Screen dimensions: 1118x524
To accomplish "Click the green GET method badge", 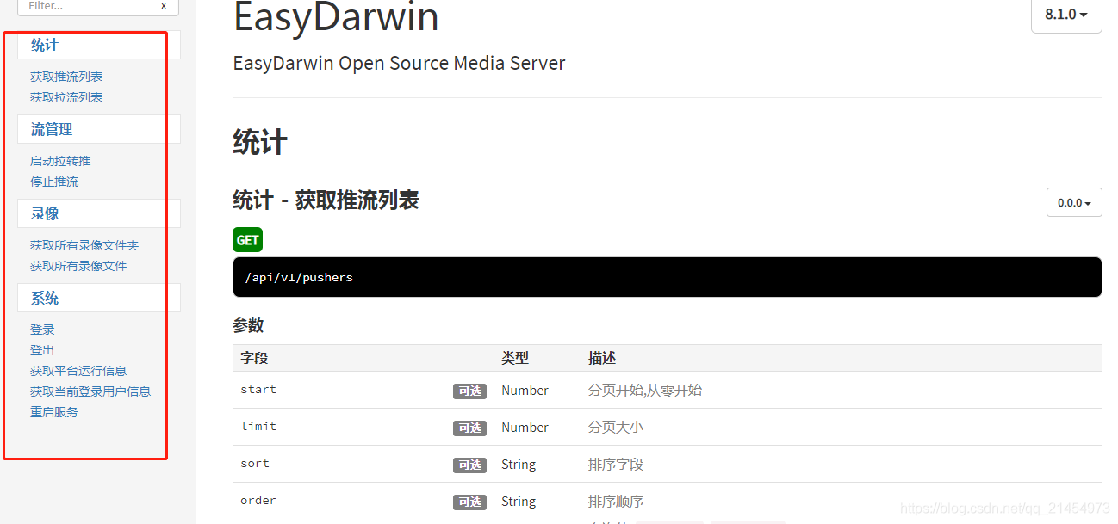I will point(247,240).
